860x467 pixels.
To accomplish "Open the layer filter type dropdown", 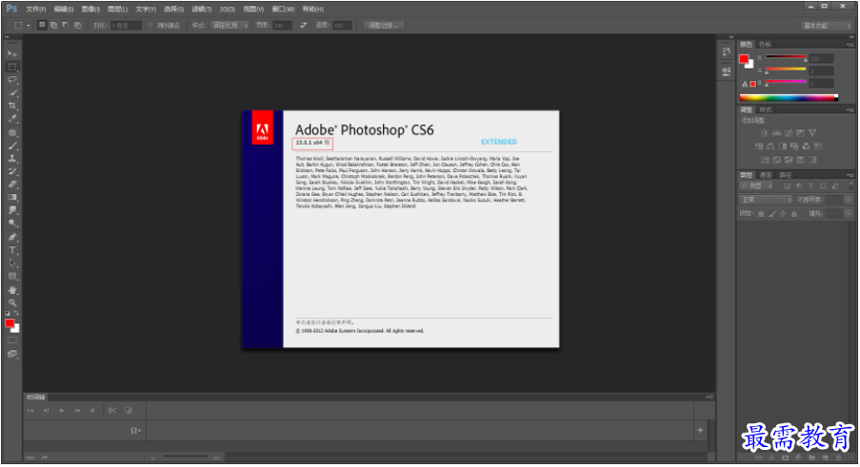I will [x=756, y=186].
